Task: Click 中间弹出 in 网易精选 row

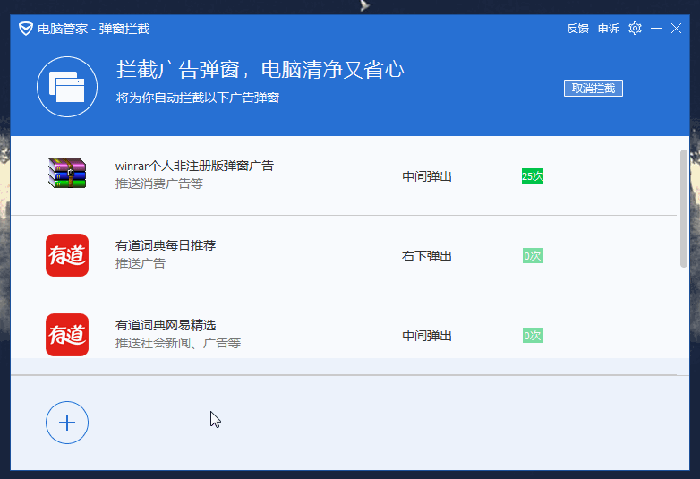Action: [x=427, y=336]
